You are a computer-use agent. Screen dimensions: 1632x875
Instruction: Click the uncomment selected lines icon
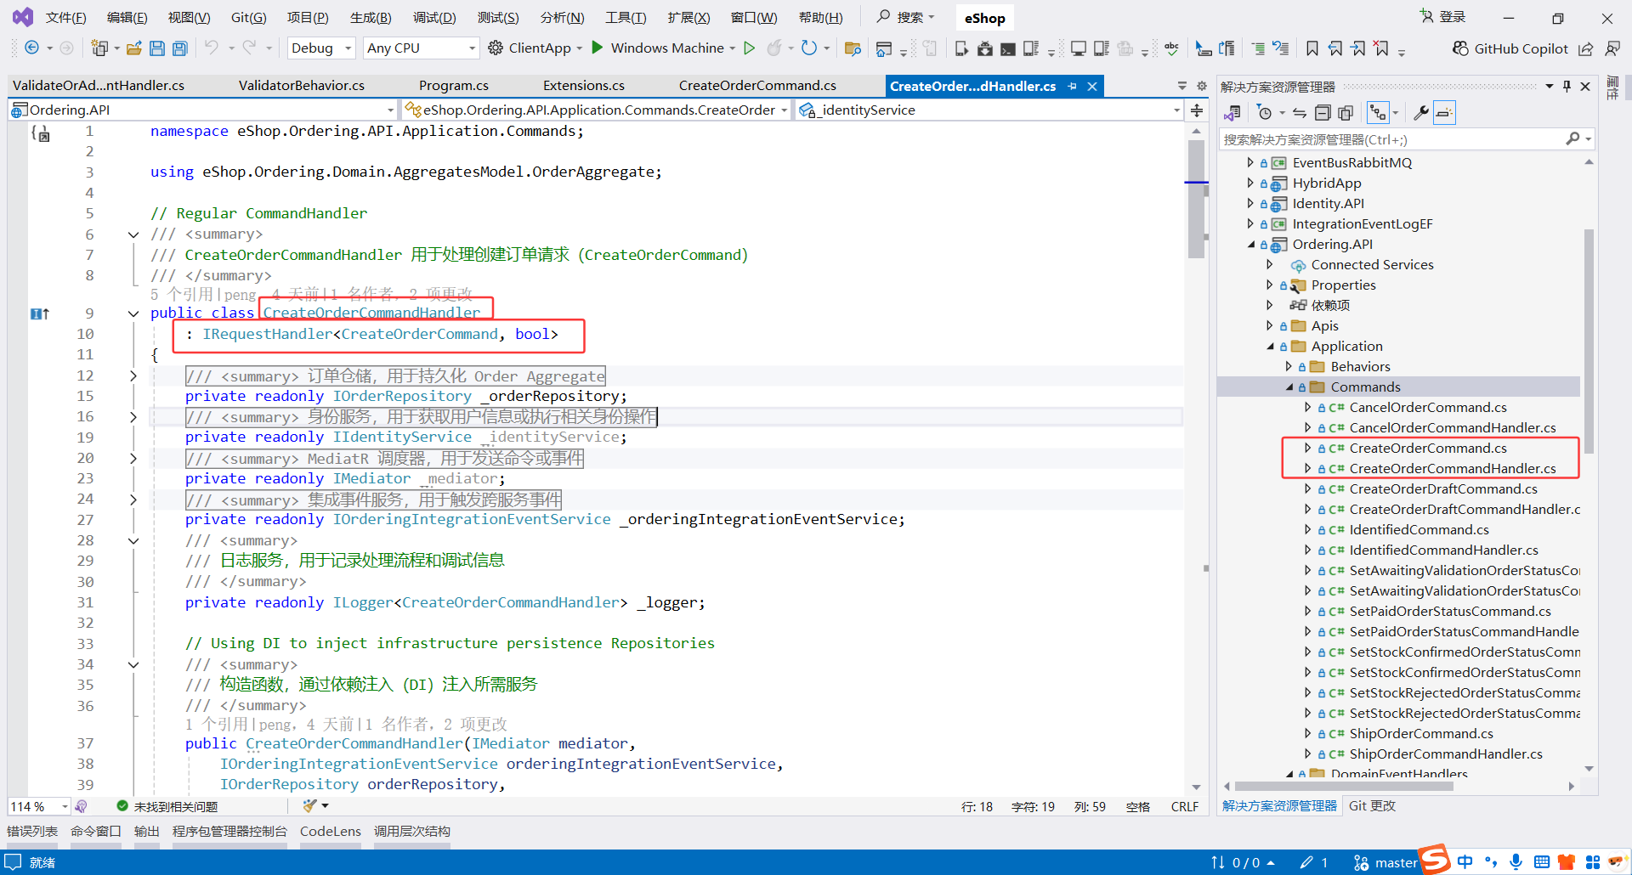pos(1281,48)
